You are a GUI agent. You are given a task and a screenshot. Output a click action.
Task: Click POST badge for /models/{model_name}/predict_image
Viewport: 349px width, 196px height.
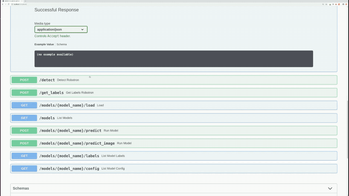click(24, 143)
